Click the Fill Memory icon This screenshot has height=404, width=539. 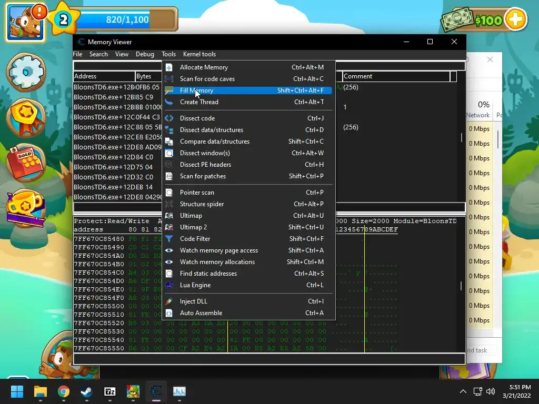(169, 90)
